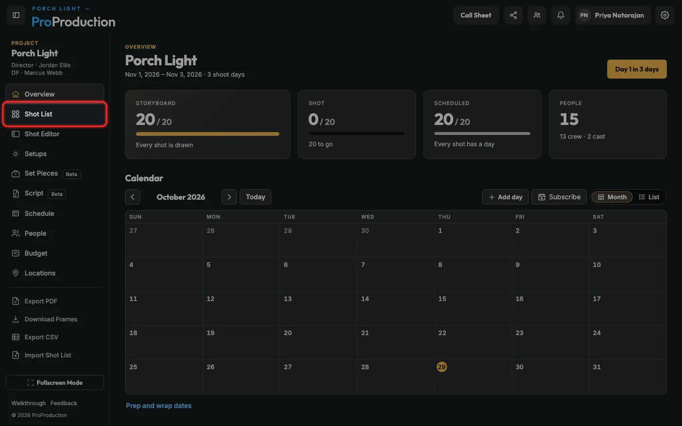This screenshot has height=426, width=682.
Task: Open the People 15 card
Action: (608, 124)
